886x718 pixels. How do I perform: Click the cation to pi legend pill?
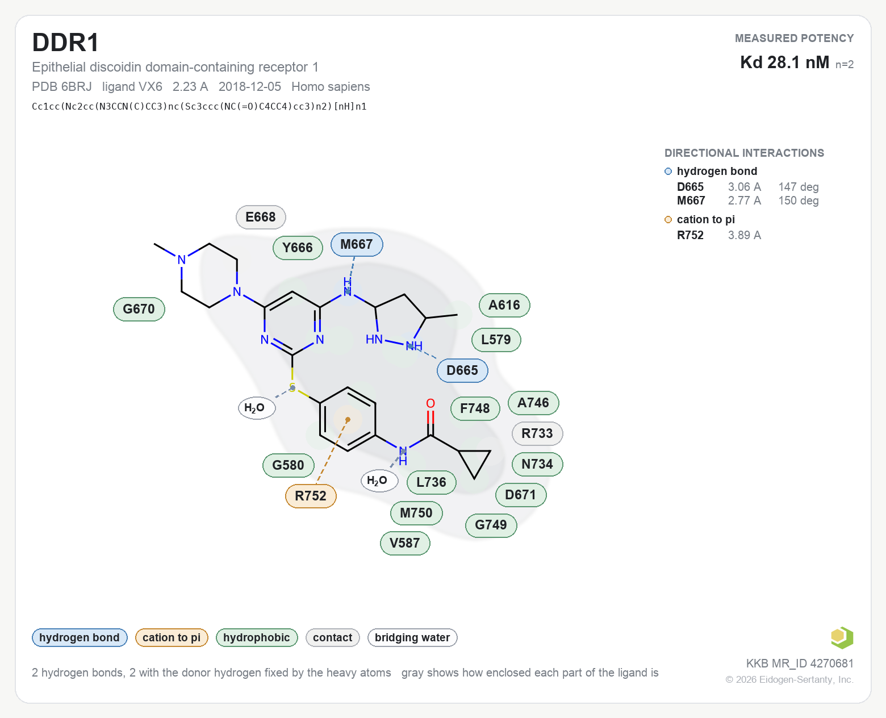click(x=172, y=638)
